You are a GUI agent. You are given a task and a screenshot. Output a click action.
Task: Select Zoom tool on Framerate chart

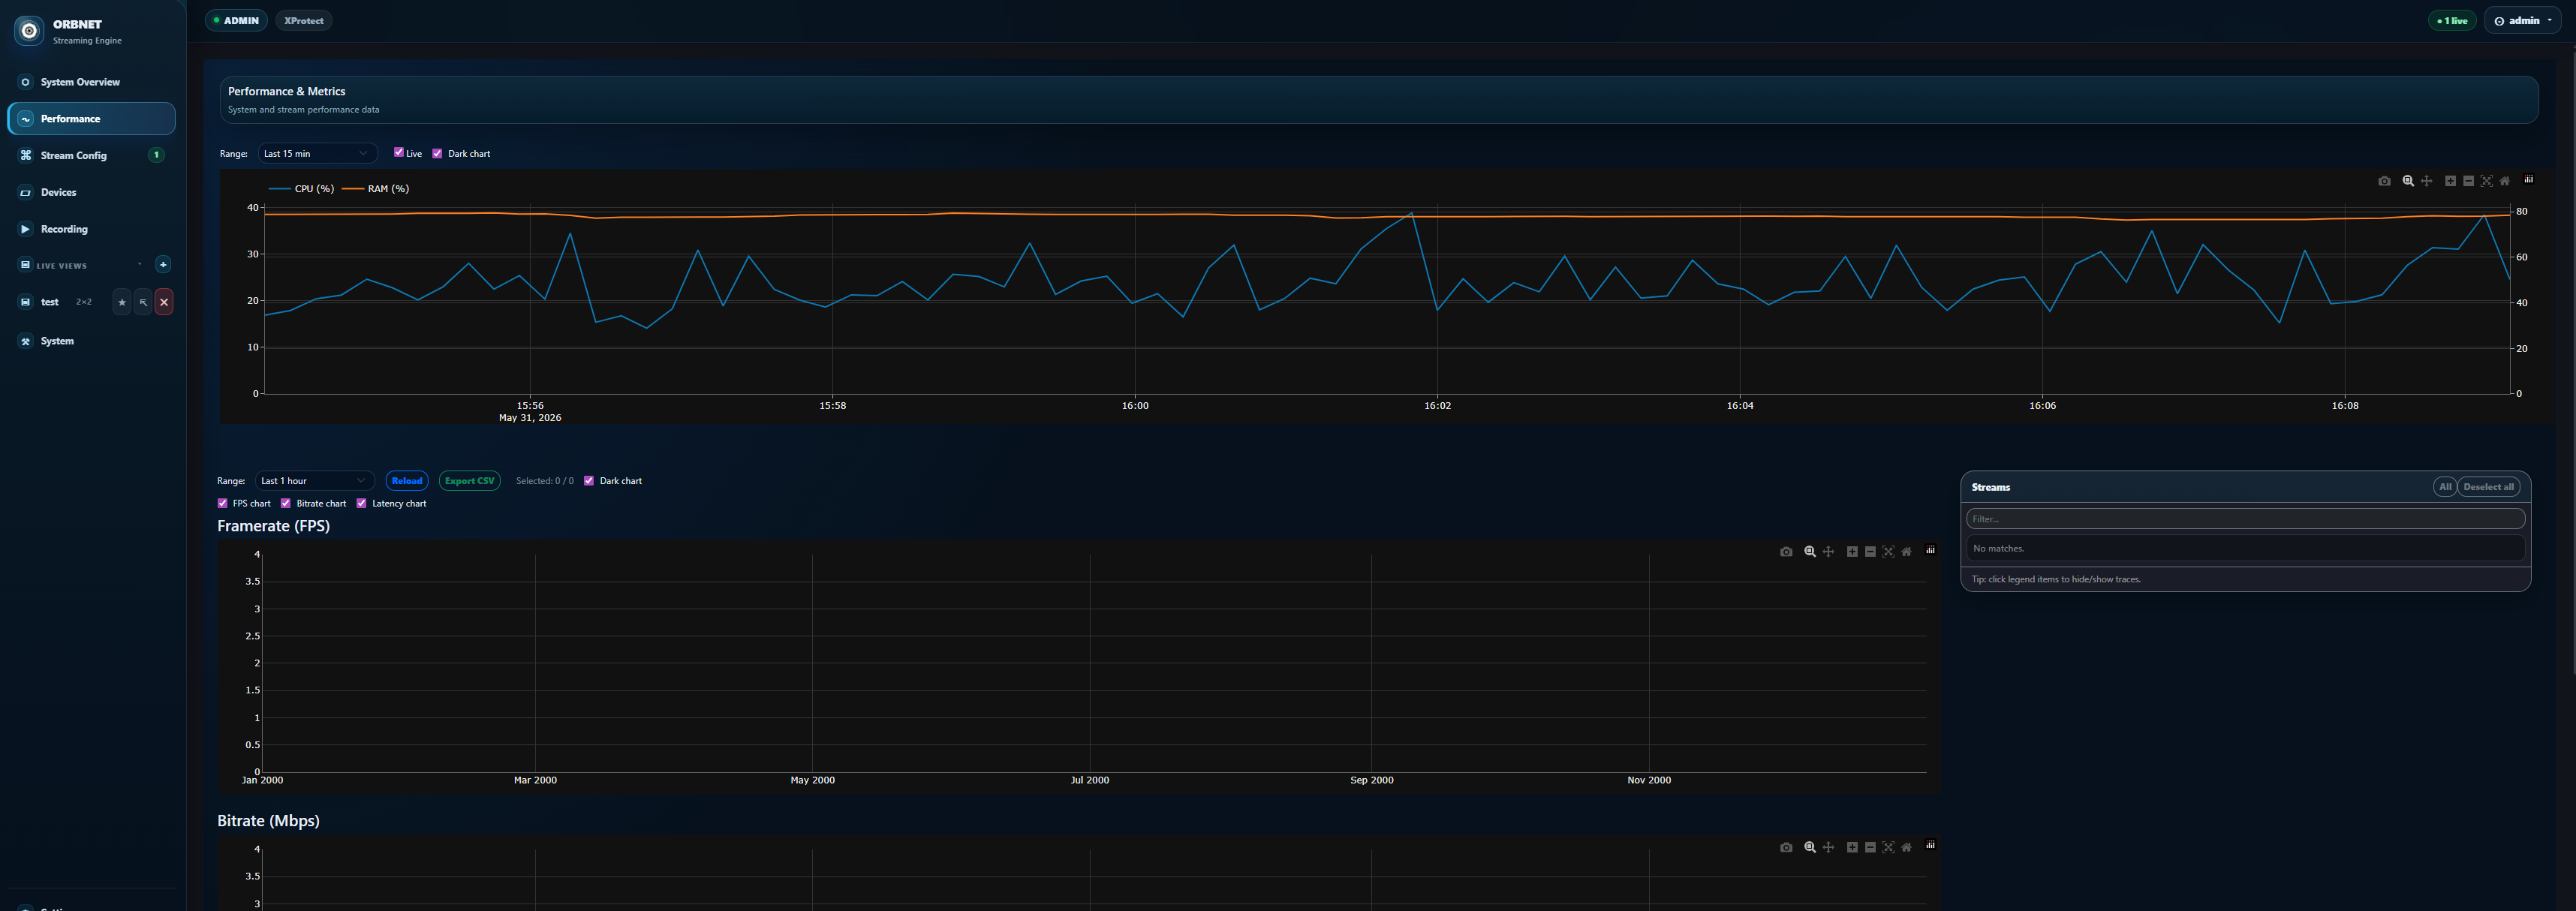tap(1810, 552)
